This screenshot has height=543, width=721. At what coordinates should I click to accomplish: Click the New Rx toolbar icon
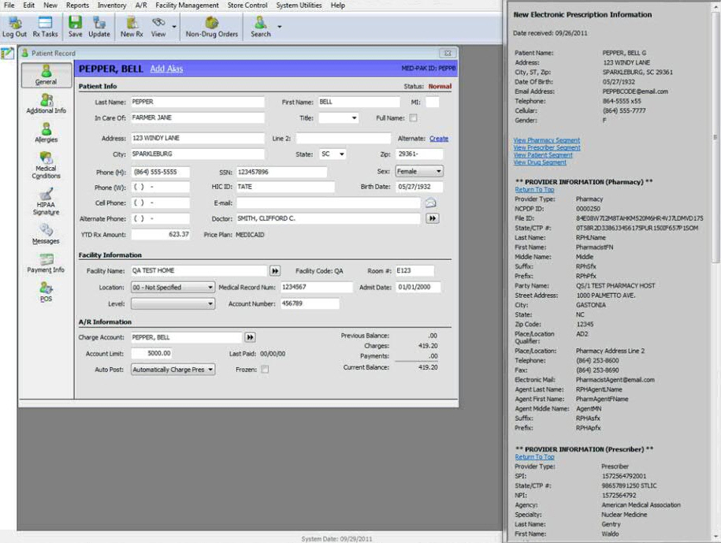pyautogui.click(x=132, y=27)
